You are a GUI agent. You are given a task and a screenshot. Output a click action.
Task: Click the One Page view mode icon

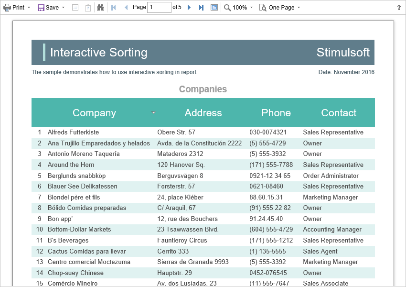[x=263, y=8]
